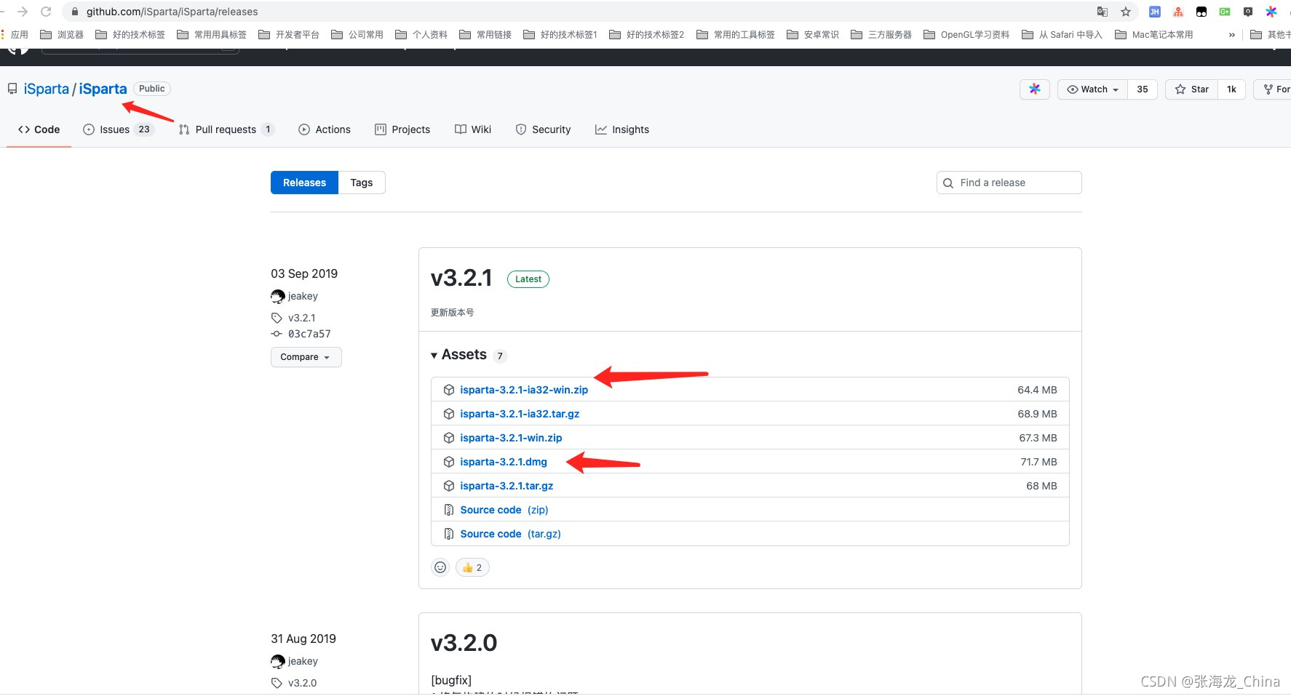Collapse the Assets section triangle
This screenshot has height=696, width=1291.
pyautogui.click(x=434, y=355)
